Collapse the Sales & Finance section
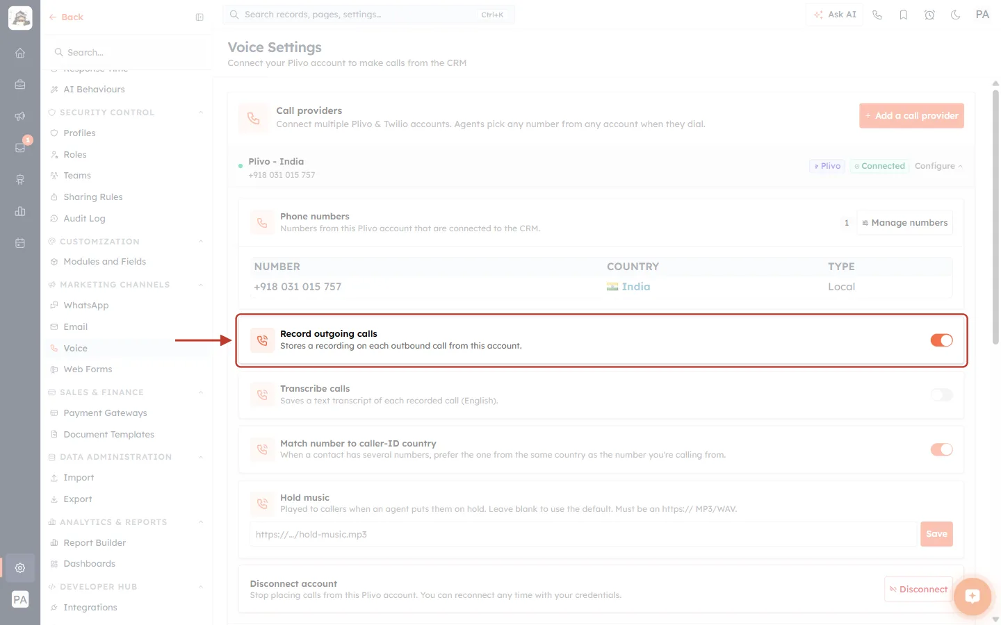1001x625 pixels. point(201,392)
